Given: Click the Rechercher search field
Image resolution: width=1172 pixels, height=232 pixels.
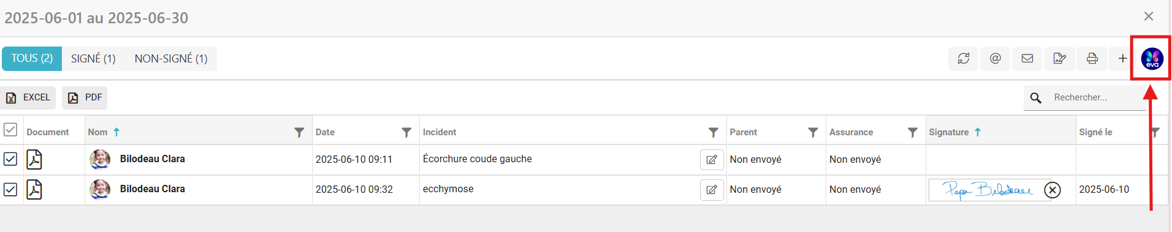Looking at the screenshot, I should pos(1097,98).
